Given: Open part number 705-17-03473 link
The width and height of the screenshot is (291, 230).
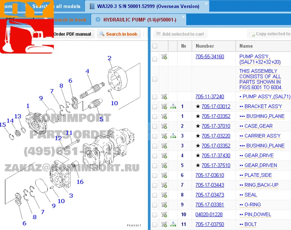Looking at the screenshot, I should (210, 195).
